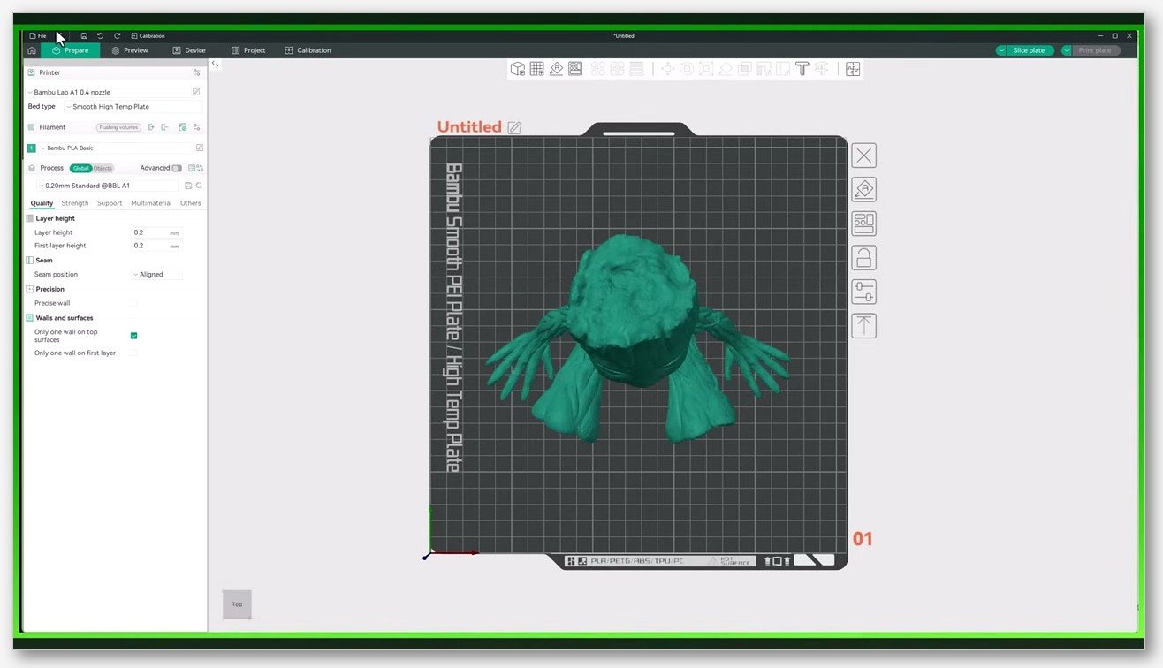Viewport: 1163px width, 668px height.
Task: Select the Text shape tool
Action: coord(802,69)
